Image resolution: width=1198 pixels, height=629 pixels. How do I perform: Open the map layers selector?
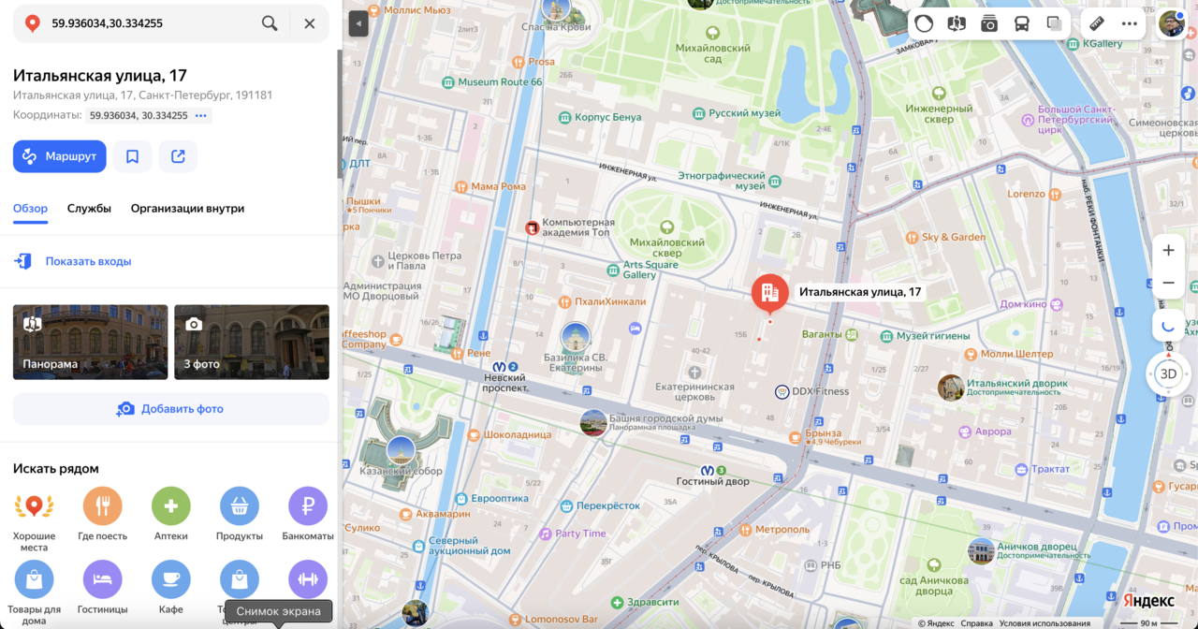[x=1054, y=23]
